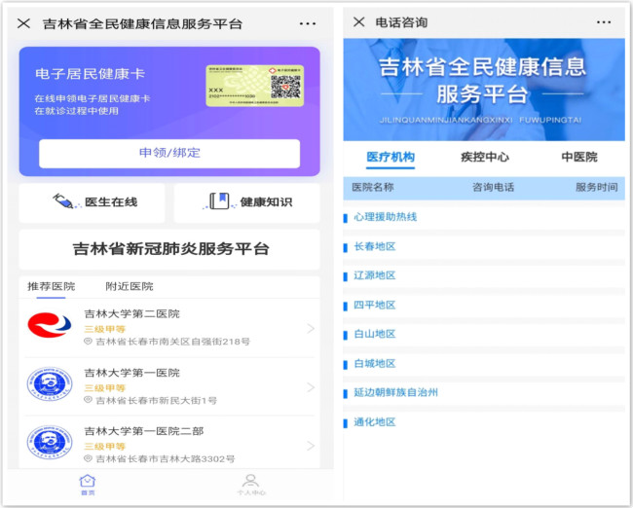Image resolution: width=633 pixels, height=508 pixels.
Task: Click 服务时间 column header
Action: (597, 188)
